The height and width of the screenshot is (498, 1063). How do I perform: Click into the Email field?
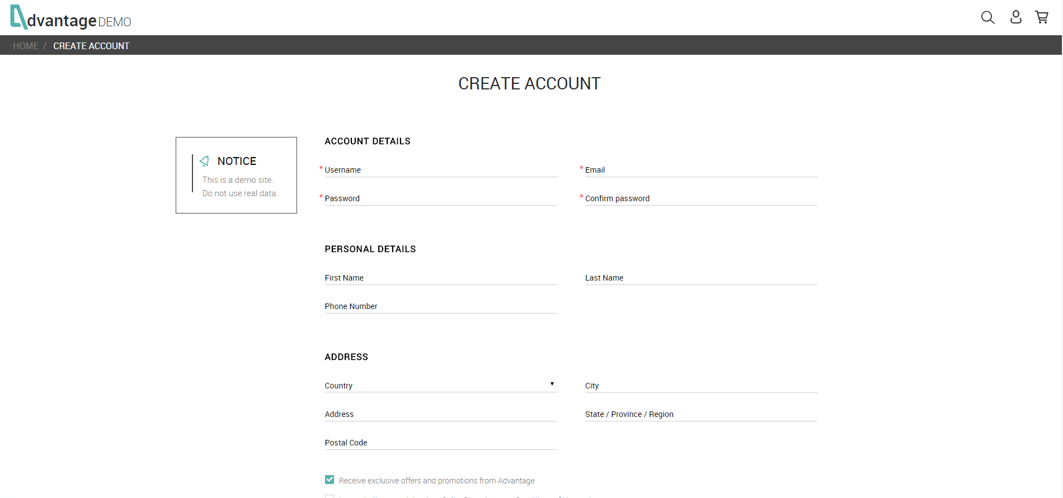point(700,170)
